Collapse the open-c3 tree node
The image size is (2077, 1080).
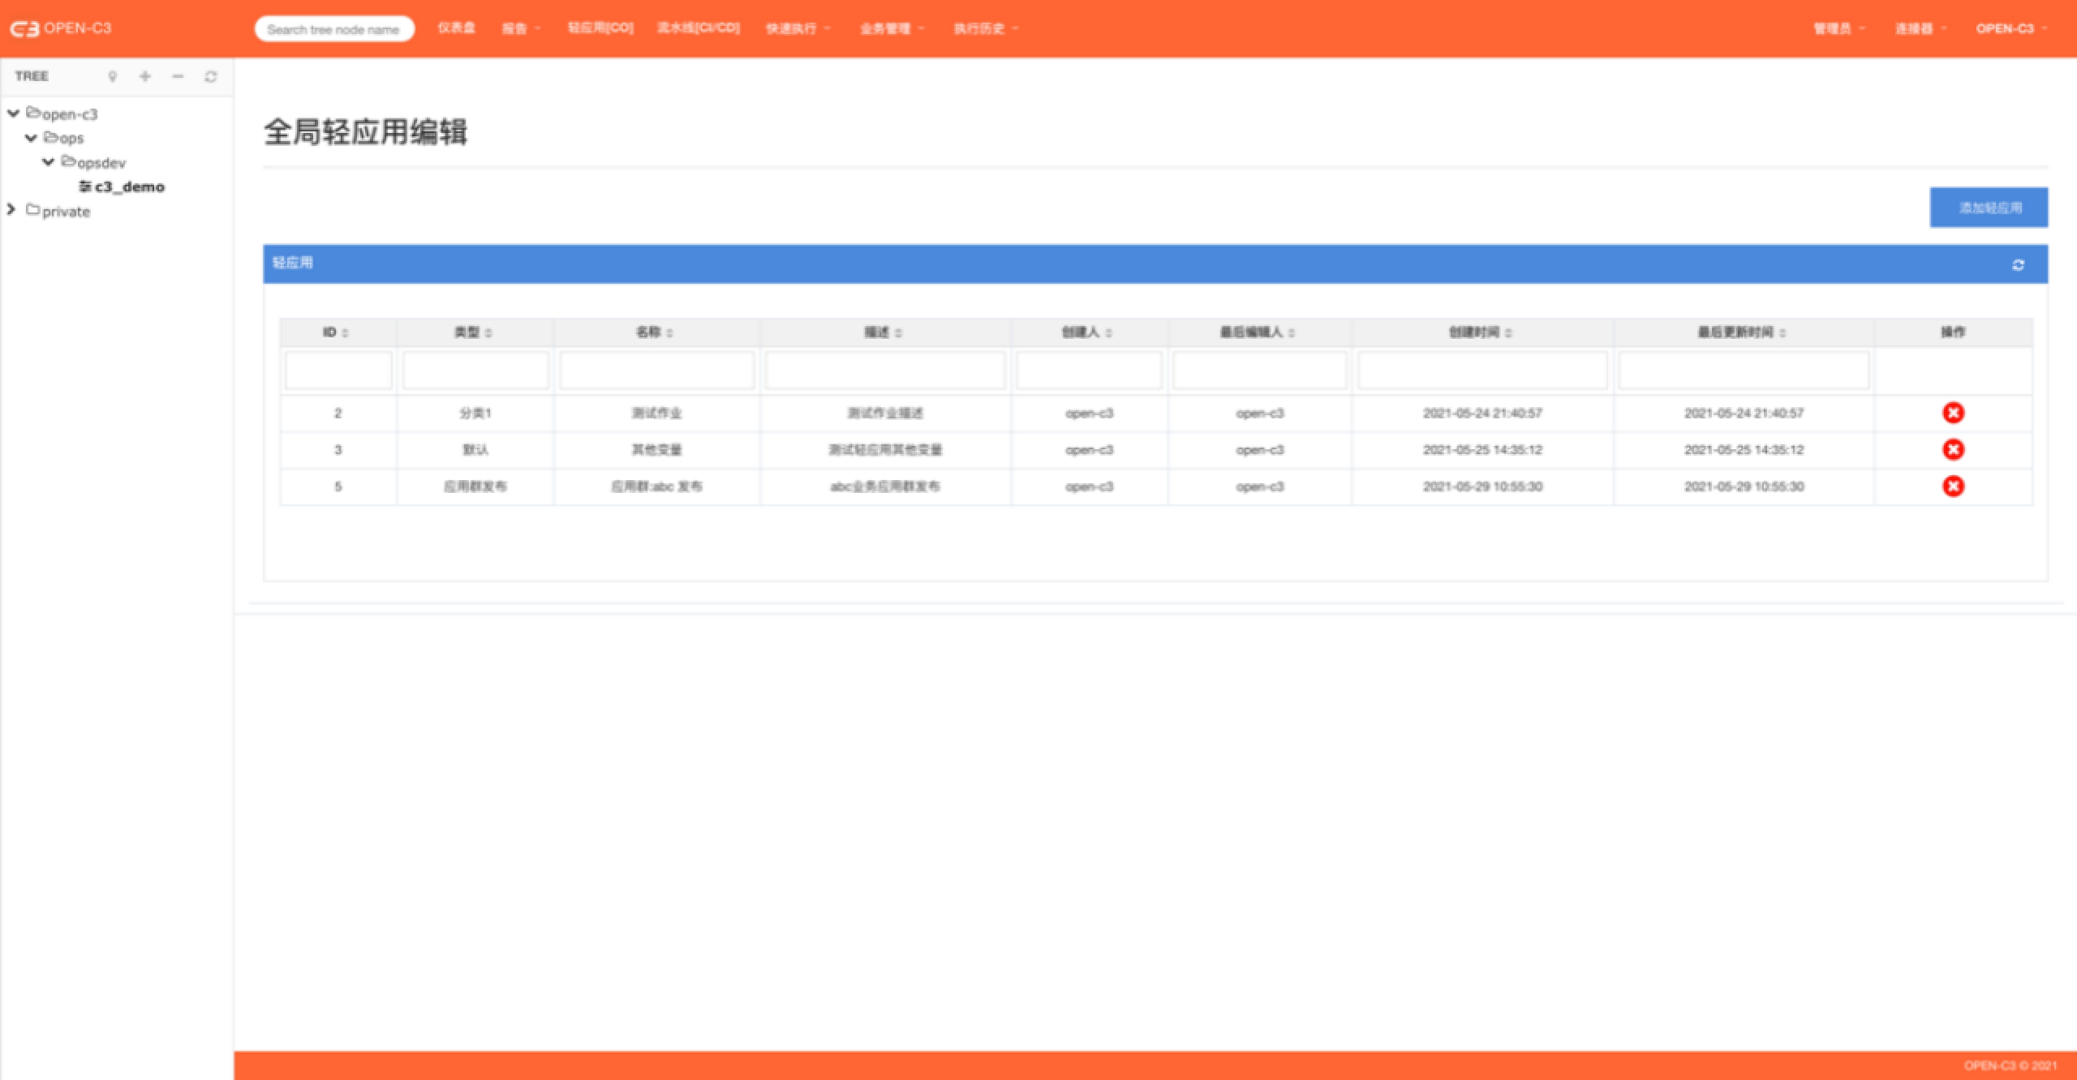(x=13, y=114)
